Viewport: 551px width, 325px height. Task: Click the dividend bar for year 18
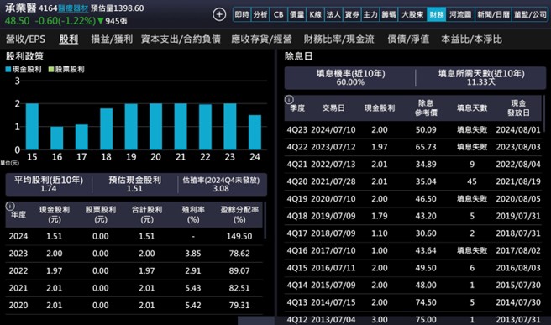pos(107,129)
